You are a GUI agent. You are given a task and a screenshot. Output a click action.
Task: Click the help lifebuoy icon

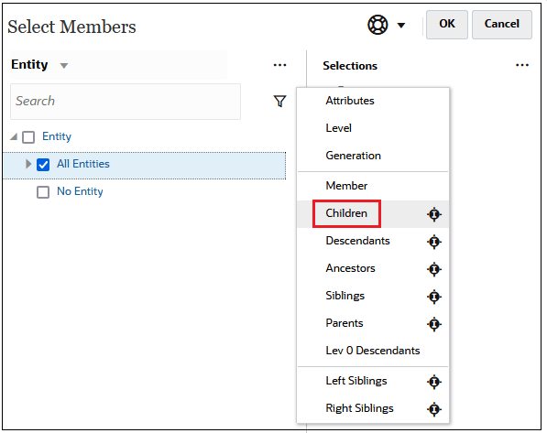(377, 25)
